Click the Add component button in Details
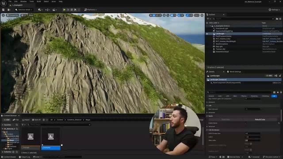283x159 pixels. pos(269,76)
